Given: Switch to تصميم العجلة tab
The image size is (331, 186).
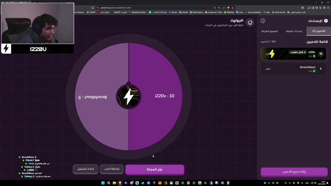Looking at the screenshot, I should point(269,31).
